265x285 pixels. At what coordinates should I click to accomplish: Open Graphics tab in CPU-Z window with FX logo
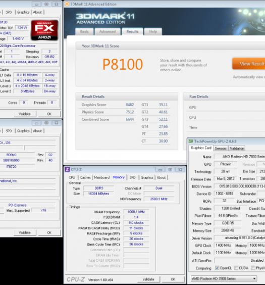[x=23, y=12]
